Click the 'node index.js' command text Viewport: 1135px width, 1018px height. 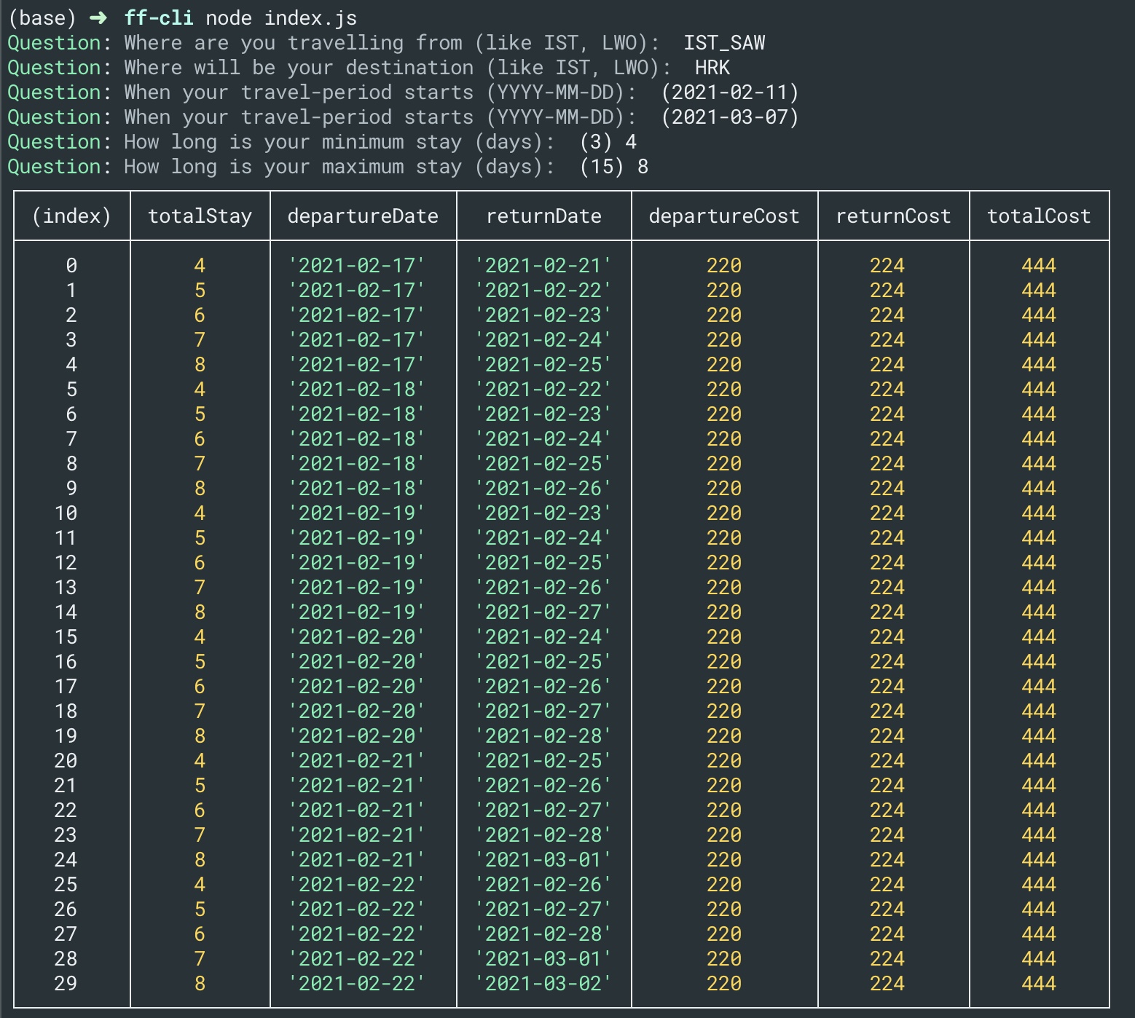click(x=281, y=18)
